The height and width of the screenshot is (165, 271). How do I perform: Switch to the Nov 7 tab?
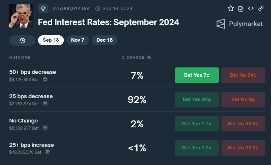(77, 40)
